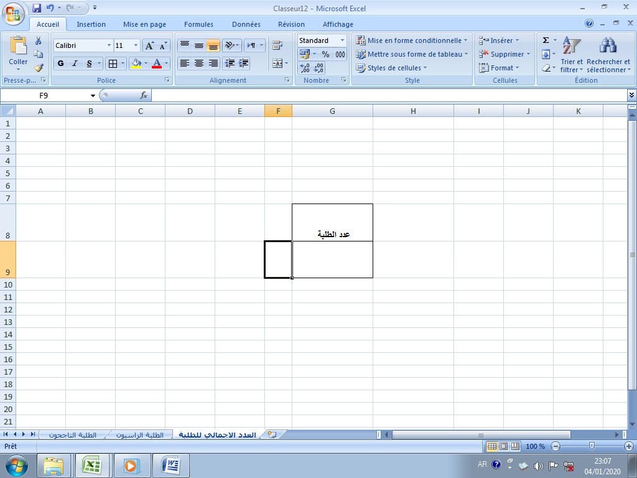
Task: Adjust the zoom slider handle
Action: coord(592,446)
